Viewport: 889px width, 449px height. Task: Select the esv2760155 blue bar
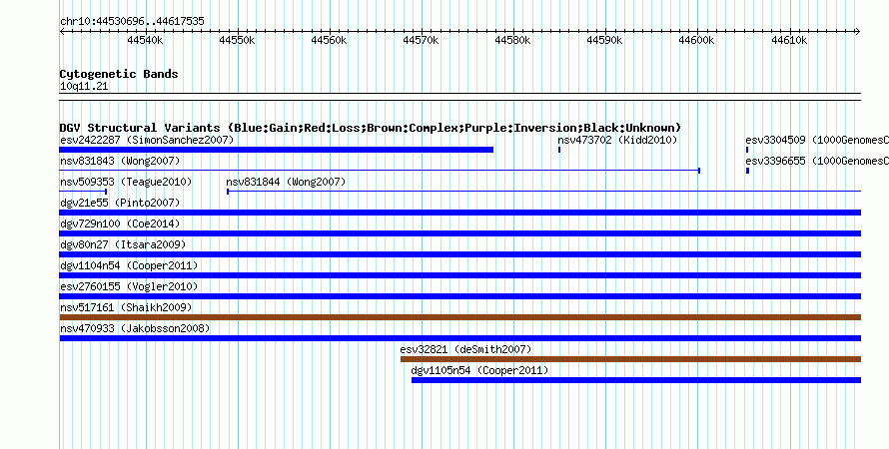(460, 296)
